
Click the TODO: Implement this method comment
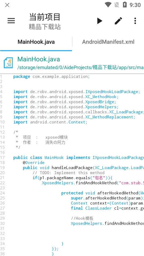click(69, 173)
